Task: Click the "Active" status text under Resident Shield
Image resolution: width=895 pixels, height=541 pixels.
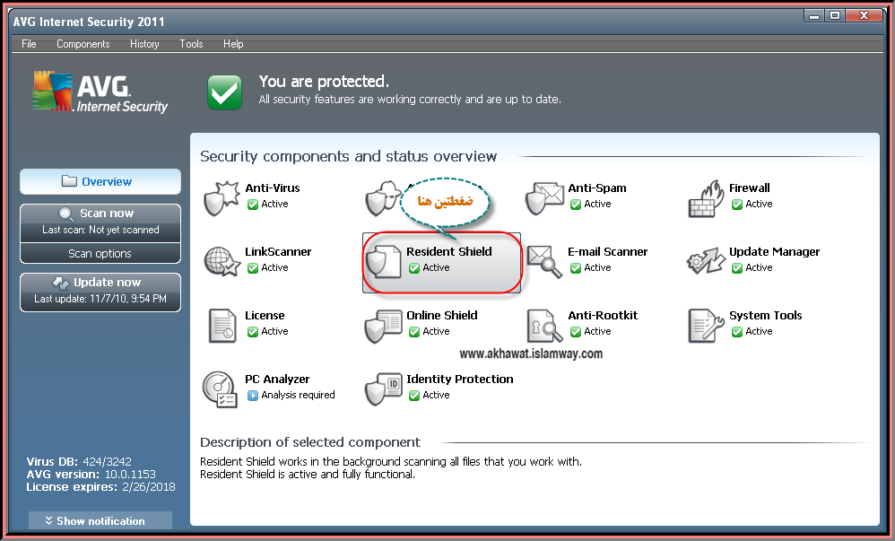Action: [x=436, y=267]
